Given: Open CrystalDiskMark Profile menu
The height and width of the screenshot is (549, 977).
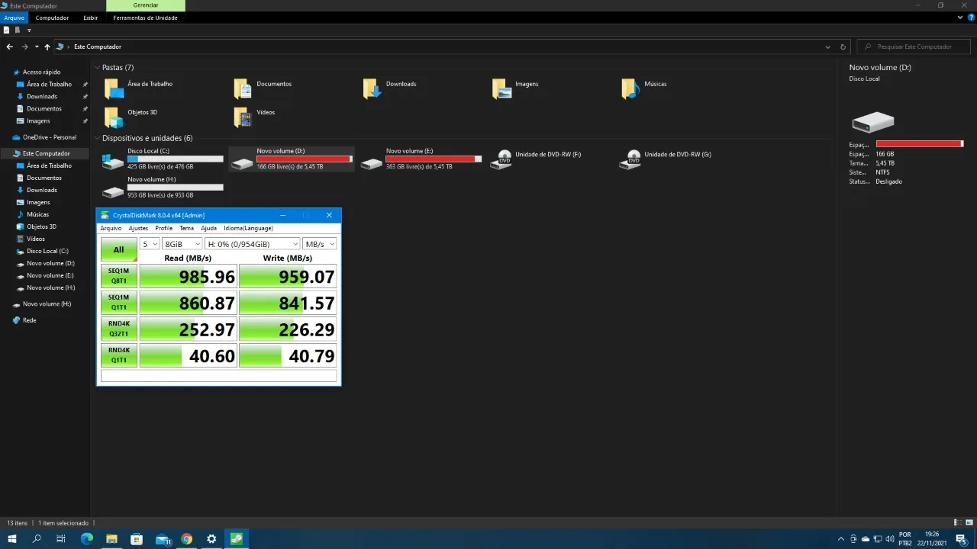Looking at the screenshot, I should (x=164, y=228).
